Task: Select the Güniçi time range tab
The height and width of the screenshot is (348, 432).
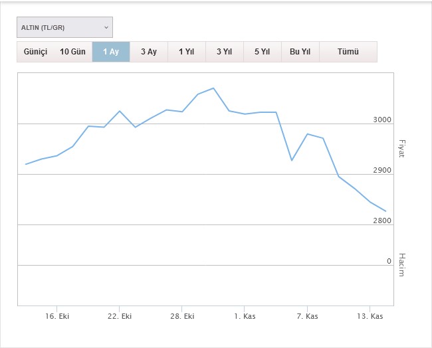Action: tap(35, 52)
